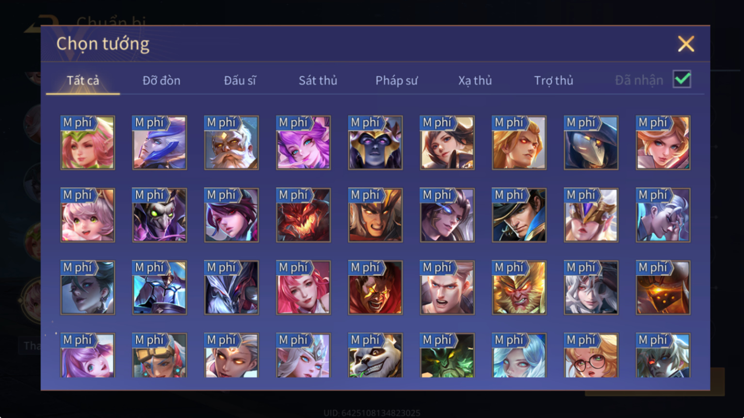
Task: Pick the light-blue haired ice girl hero
Action: [x=519, y=355]
